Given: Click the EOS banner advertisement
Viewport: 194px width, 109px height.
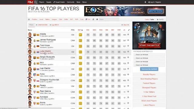Looking at the screenshot, I should 125,11.
